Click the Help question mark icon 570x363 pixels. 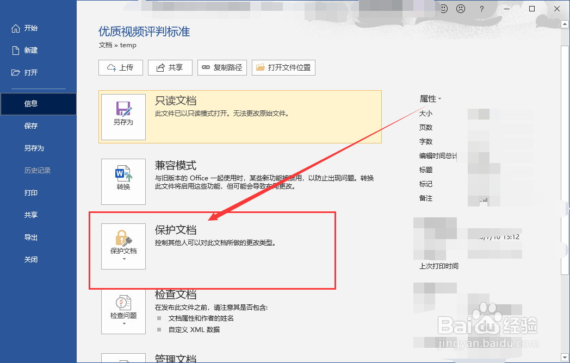click(x=482, y=9)
